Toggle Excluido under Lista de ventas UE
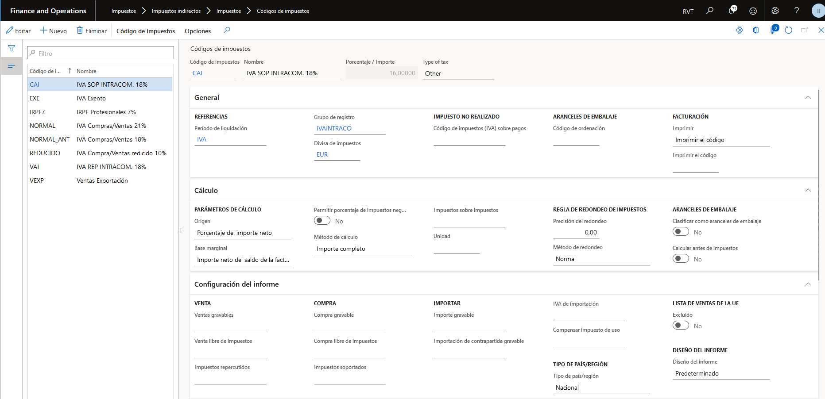 coord(681,325)
